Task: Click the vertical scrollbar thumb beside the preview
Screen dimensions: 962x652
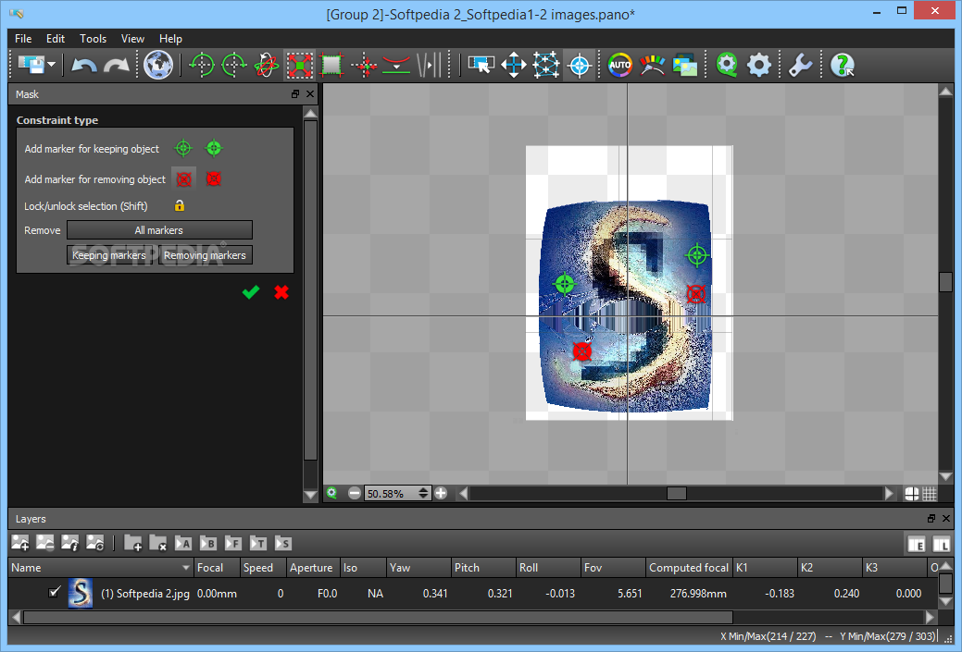Action: click(x=945, y=282)
